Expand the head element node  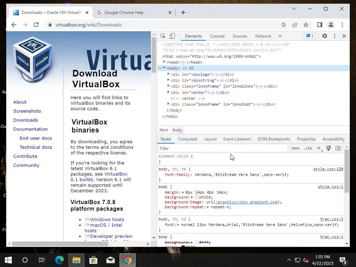(164, 62)
